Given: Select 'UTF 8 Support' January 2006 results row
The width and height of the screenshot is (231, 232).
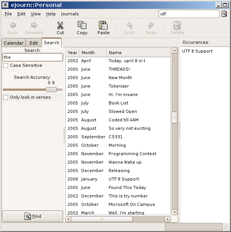Looking at the screenshot, I should [x=118, y=179].
